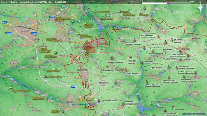The width and height of the screenshot is (207, 116).
Task: Click the H-32 road shield
Action: coord(51,17)
